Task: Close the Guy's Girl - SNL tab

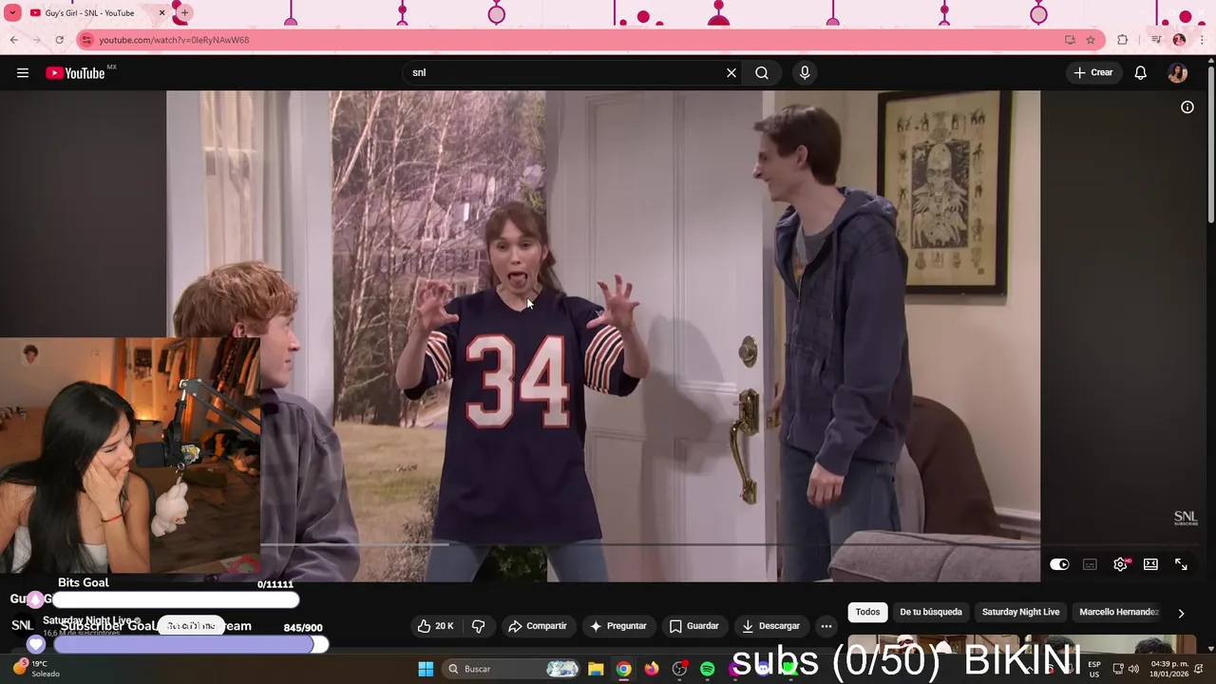Action: point(161,13)
